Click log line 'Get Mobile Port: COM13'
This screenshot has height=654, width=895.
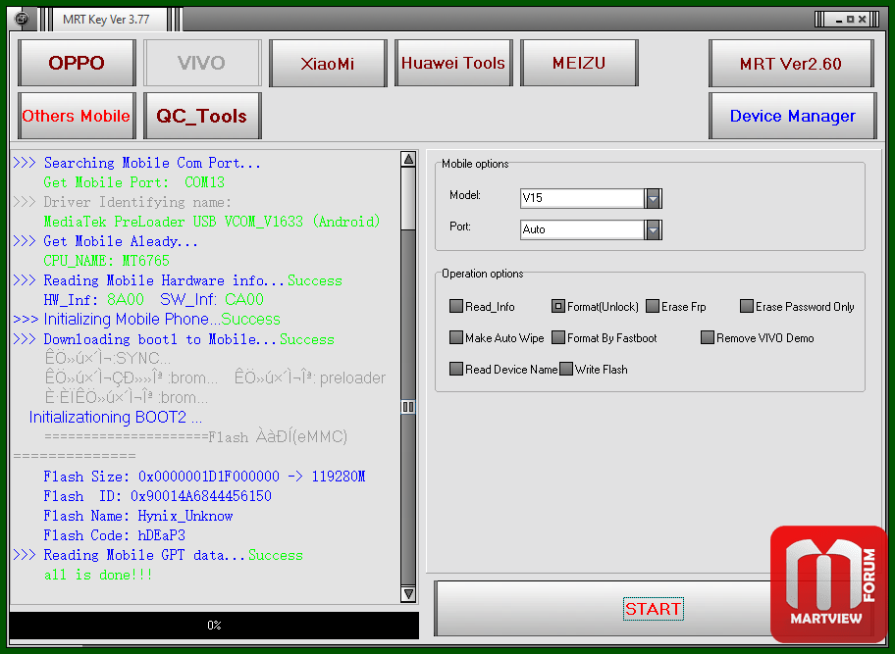[134, 182]
